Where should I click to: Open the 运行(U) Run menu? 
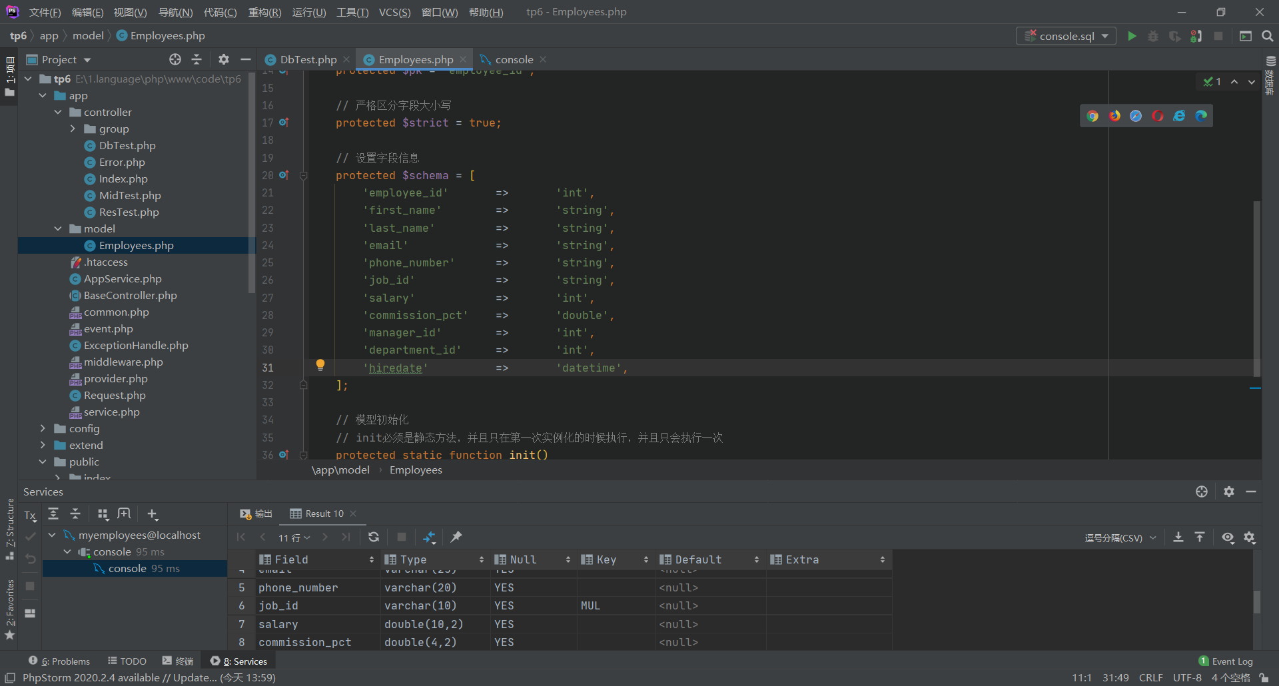309,12
